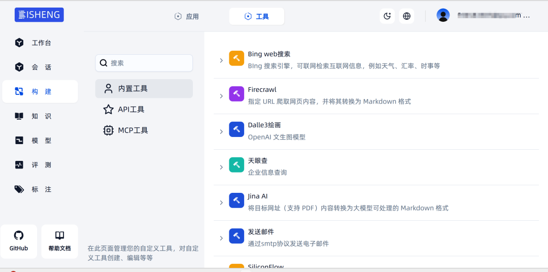Click the user avatar icon

[x=443, y=15]
